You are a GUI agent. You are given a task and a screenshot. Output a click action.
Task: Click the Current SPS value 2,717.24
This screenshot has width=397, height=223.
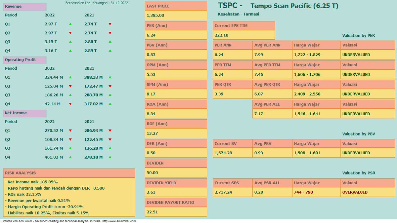(x=233, y=192)
